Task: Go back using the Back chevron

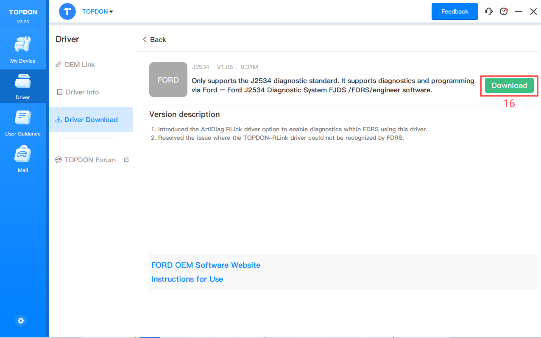Action: [x=154, y=39]
